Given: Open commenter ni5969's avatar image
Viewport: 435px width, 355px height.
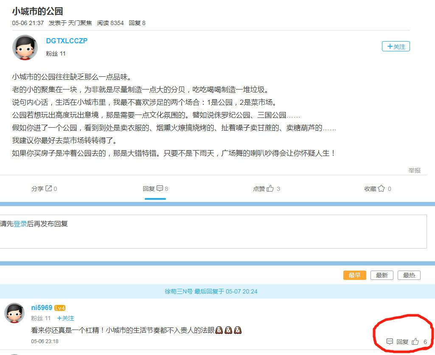Looking at the screenshot, I should [14, 313].
